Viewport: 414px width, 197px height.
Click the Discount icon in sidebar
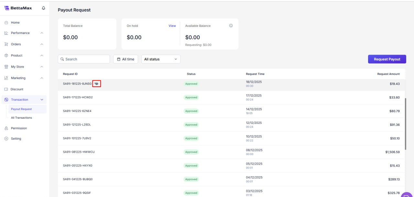pos(6,89)
